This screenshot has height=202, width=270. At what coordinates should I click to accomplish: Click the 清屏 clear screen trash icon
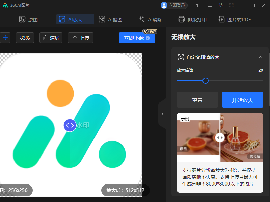pos(46,38)
